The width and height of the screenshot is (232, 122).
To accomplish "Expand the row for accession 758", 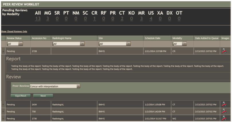I will (x=3, y=112).
